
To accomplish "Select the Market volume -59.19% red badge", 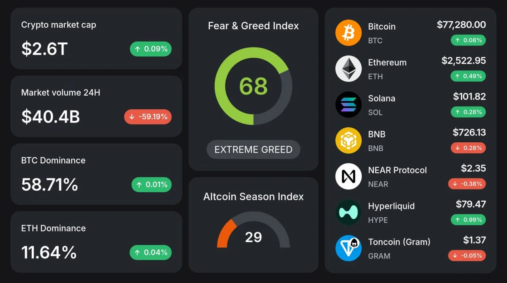I will point(148,117).
